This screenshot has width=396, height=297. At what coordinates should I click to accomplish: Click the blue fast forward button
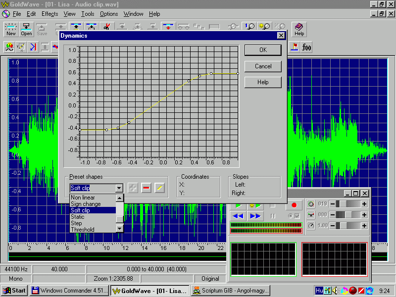pos(255,216)
